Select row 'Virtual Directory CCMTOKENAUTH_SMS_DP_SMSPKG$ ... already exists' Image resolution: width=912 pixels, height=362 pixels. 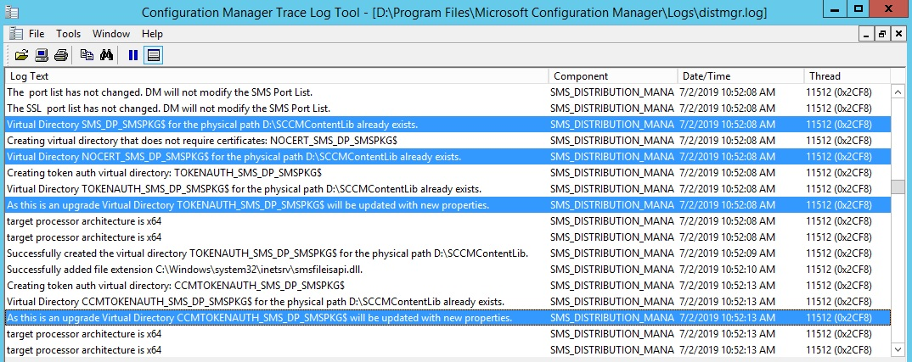pos(448,302)
